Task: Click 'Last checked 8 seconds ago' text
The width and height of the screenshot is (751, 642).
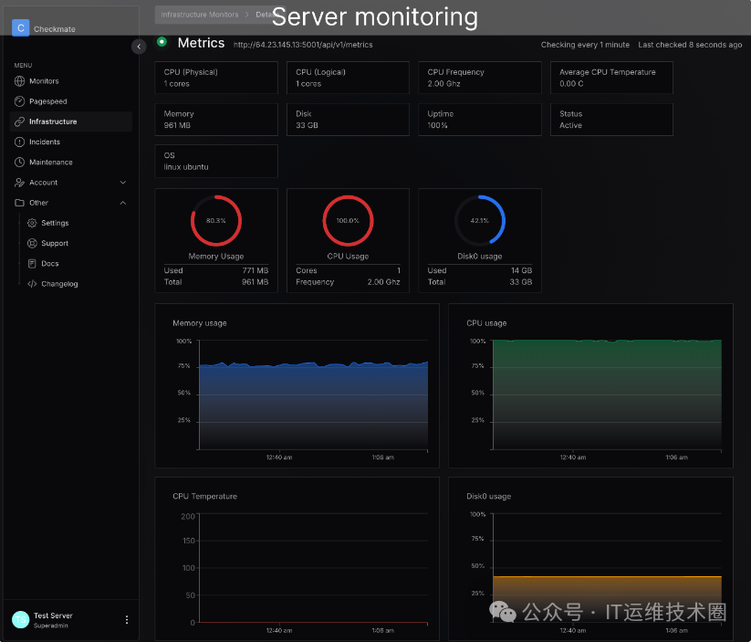Action: pyautogui.click(x=690, y=45)
